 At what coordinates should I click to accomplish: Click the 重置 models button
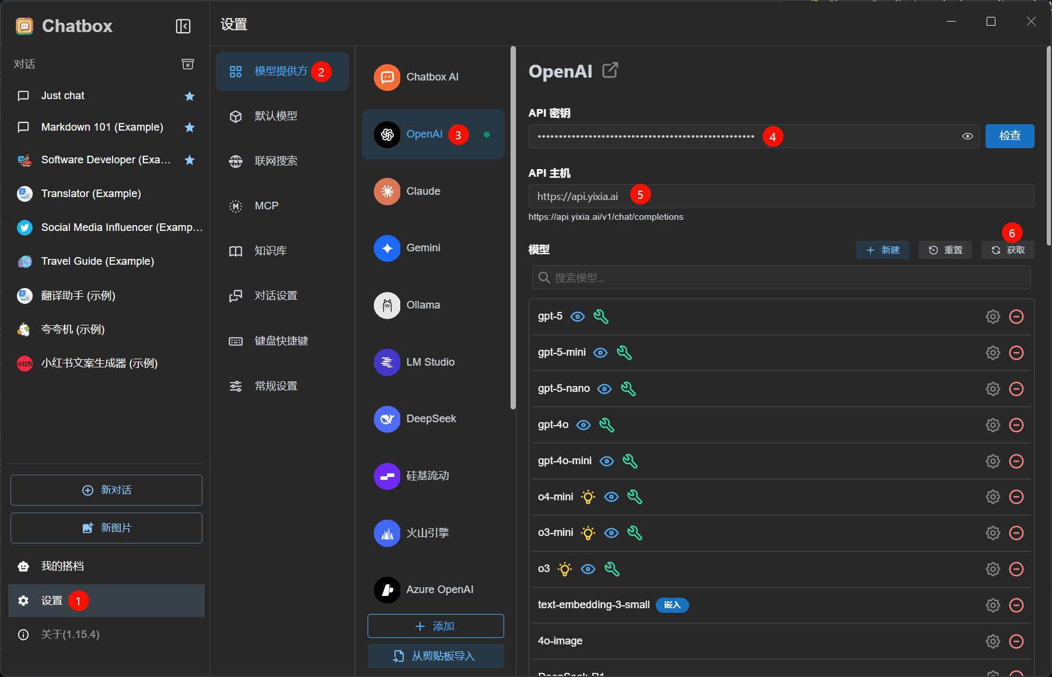945,250
